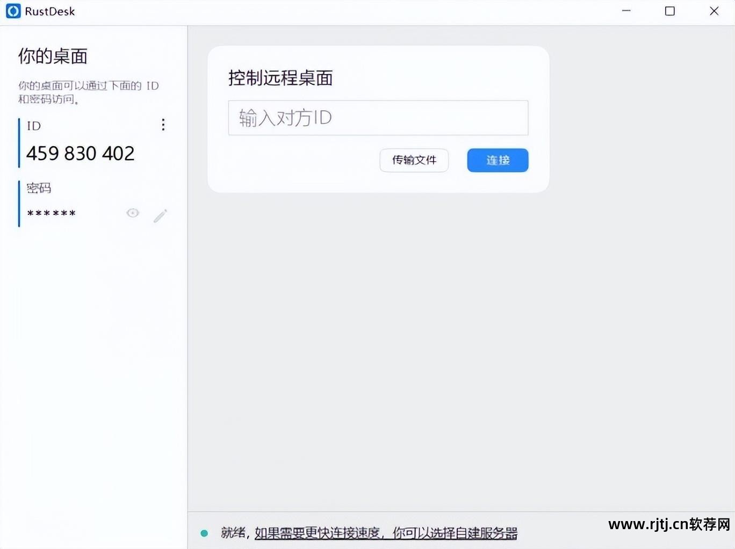Maximize the RustDesk window
The image size is (735, 549).
[669, 11]
